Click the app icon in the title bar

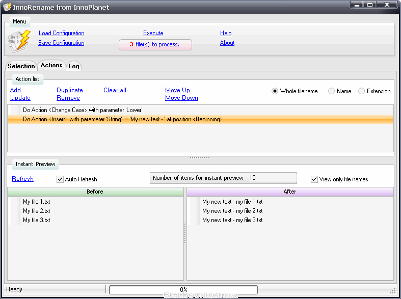tap(7, 7)
